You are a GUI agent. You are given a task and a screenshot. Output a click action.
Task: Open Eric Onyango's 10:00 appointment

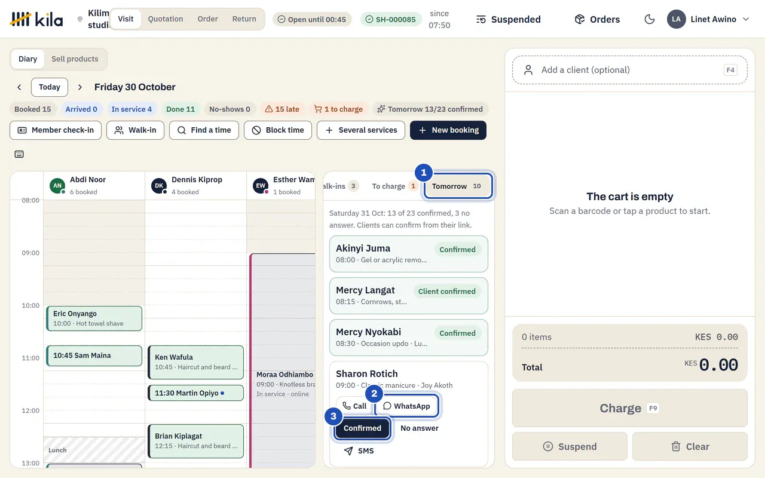94,318
